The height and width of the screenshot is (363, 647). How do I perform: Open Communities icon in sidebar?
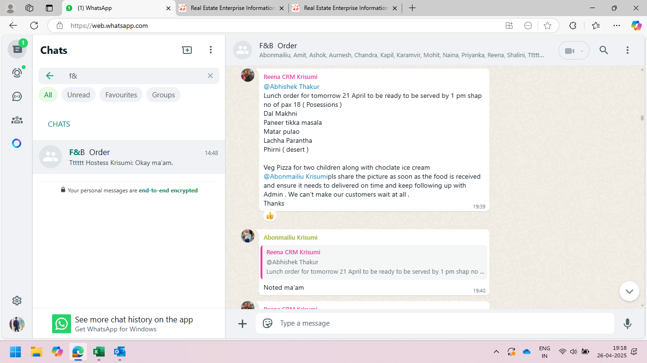point(17,120)
